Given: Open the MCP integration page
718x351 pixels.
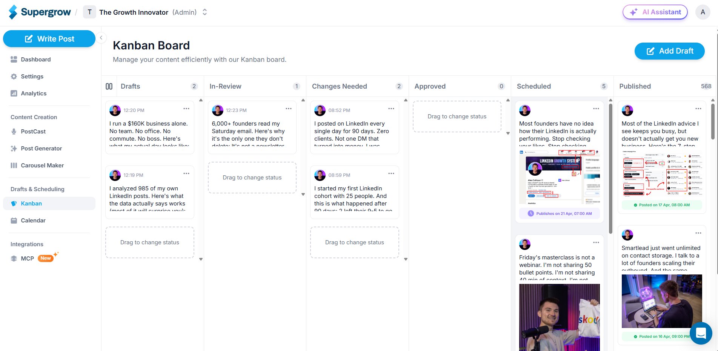Looking at the screenshot, I should (x=27, y=258).
